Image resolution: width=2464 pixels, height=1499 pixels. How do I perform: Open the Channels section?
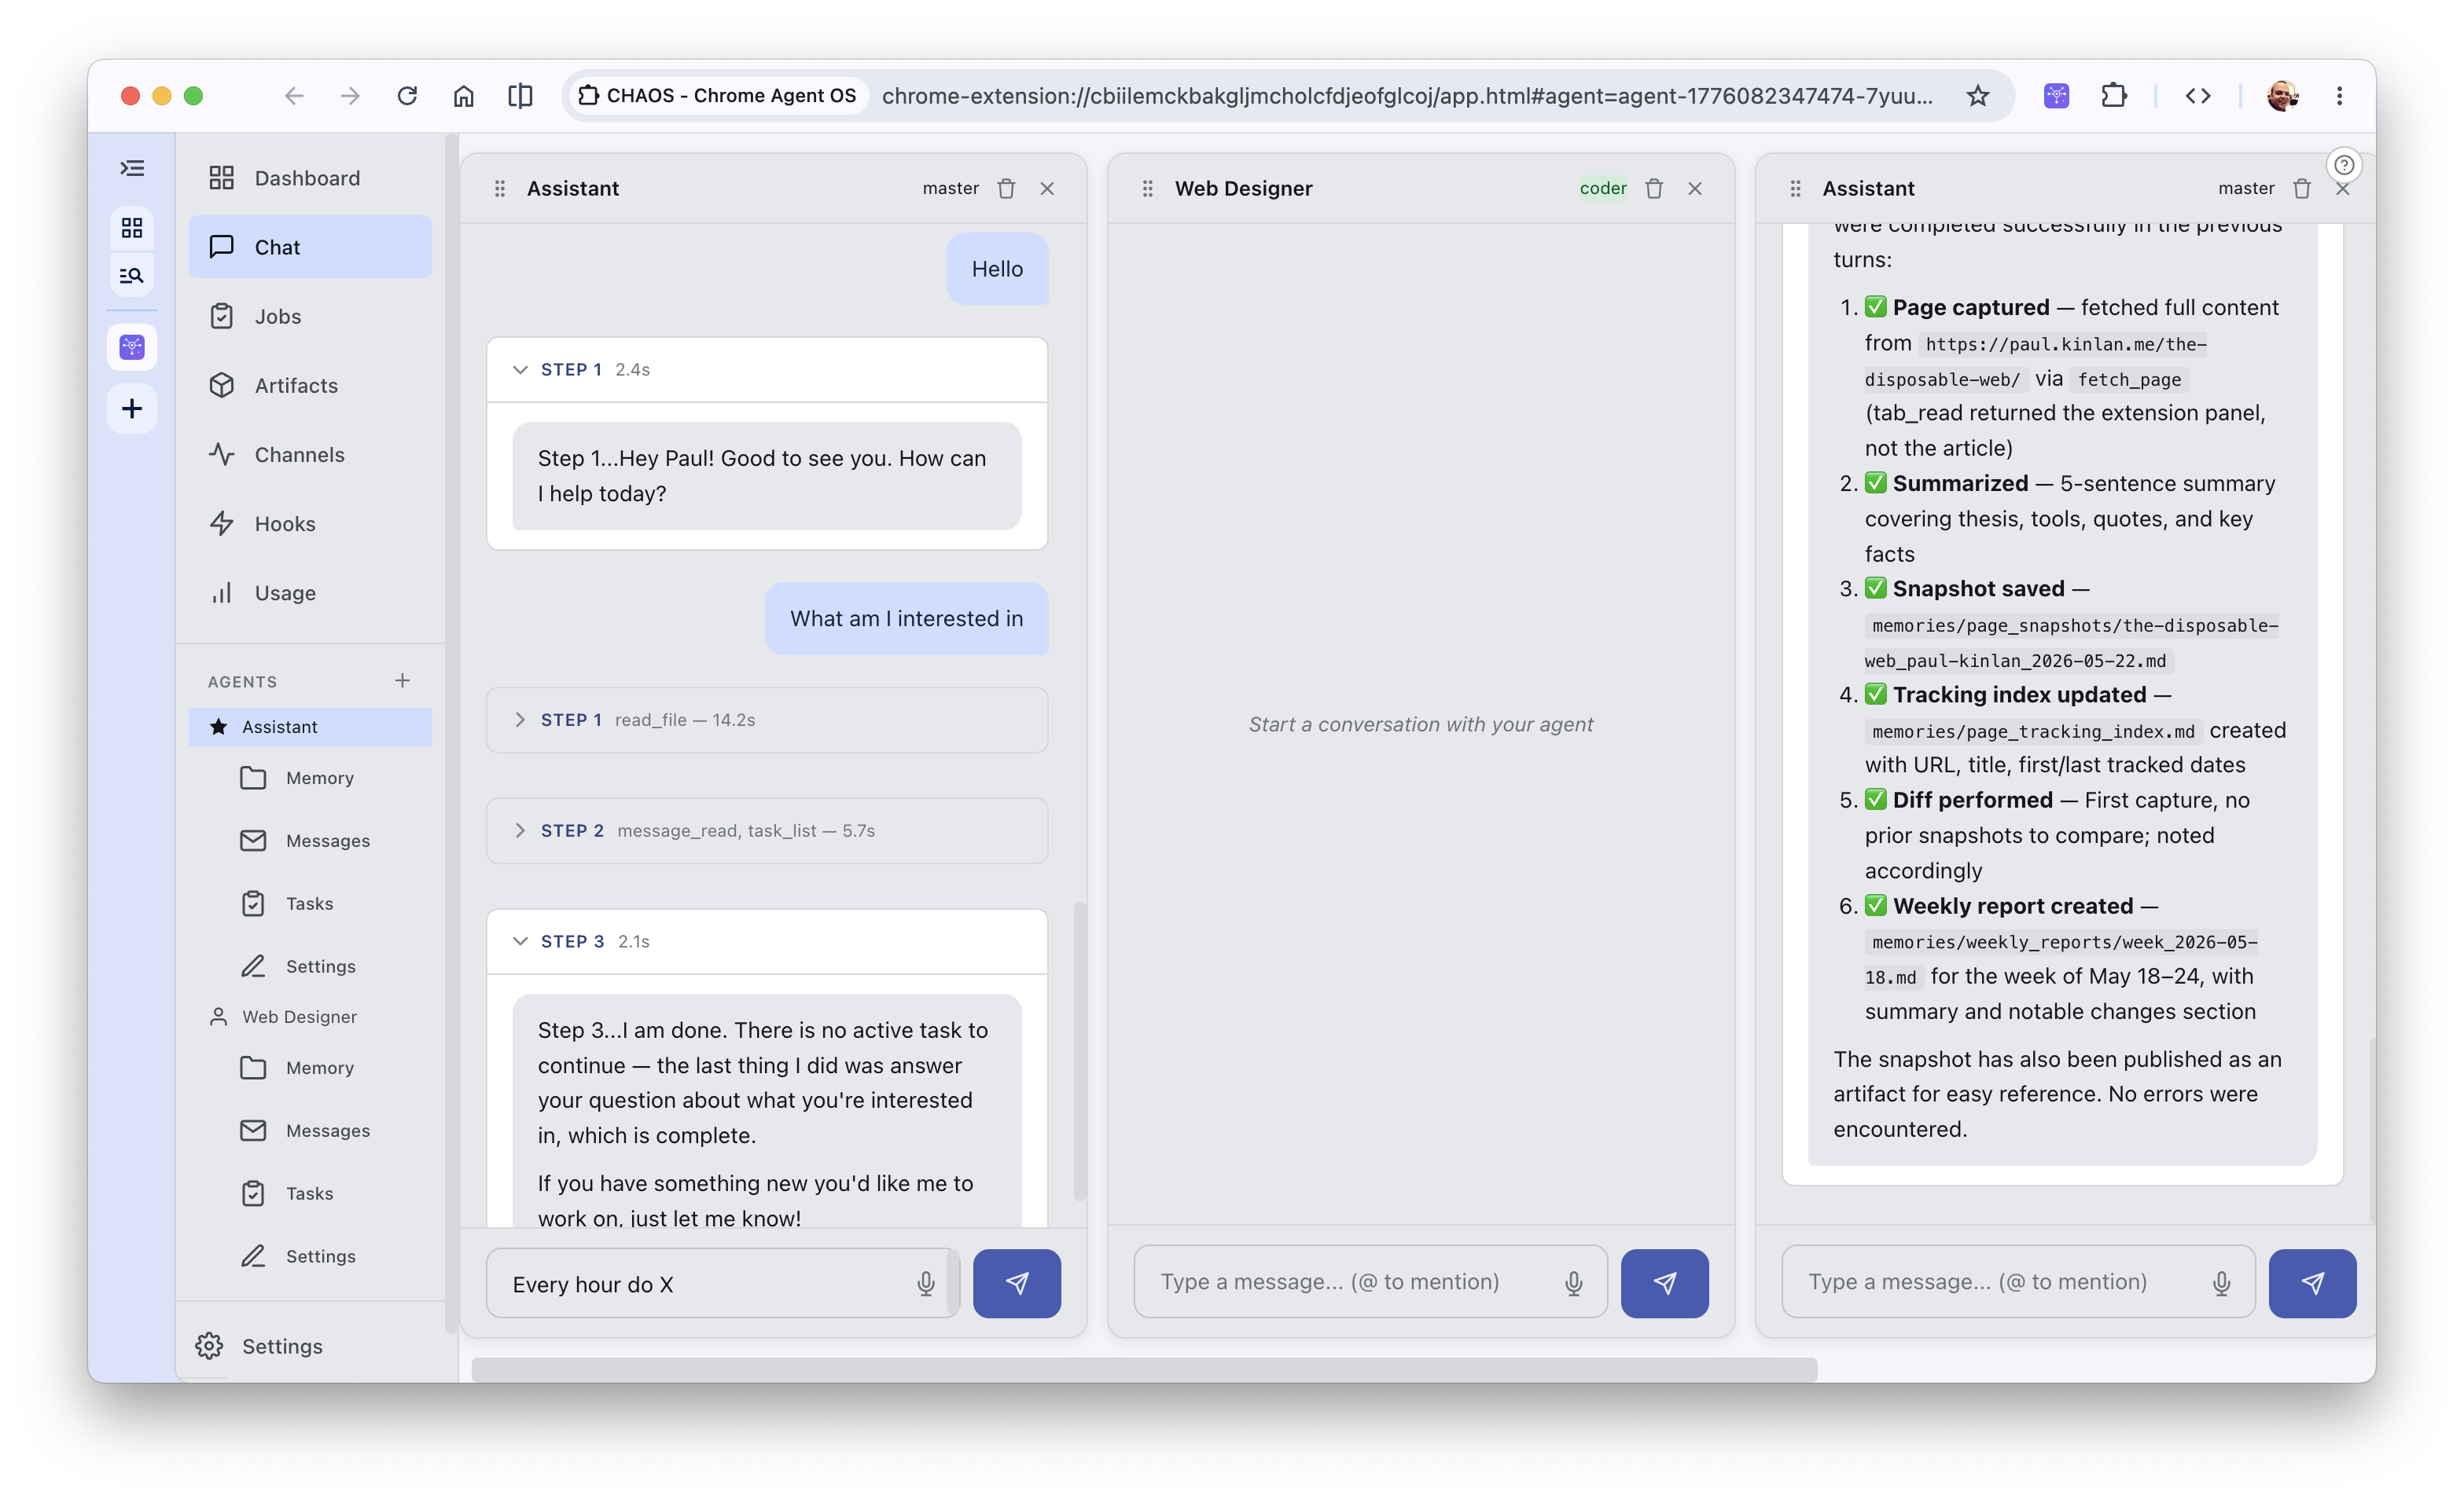[310, 455]
